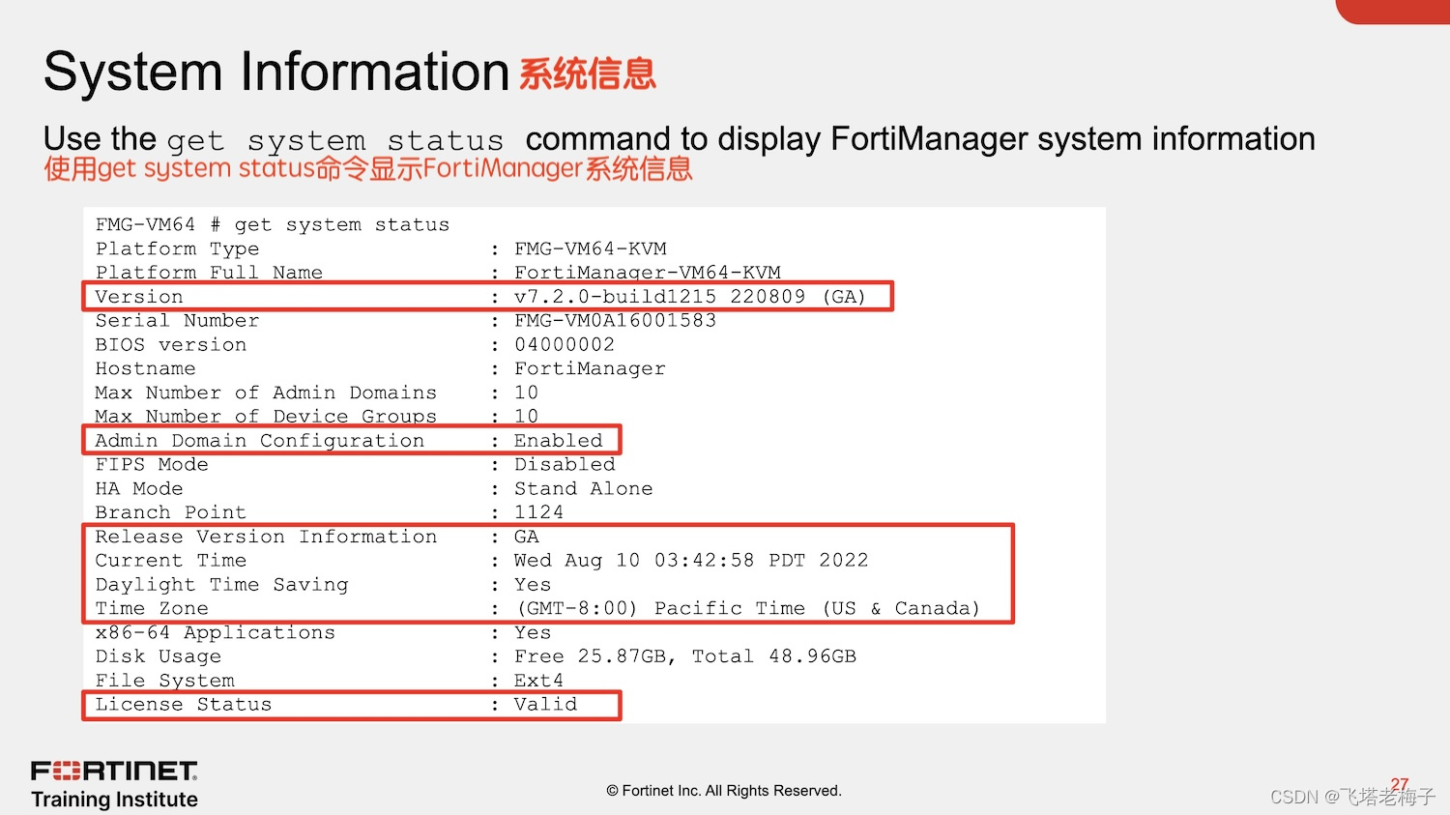Click the Fortinet copyright notice
This screenshot has height=815, width=1450.
point(724,791)
